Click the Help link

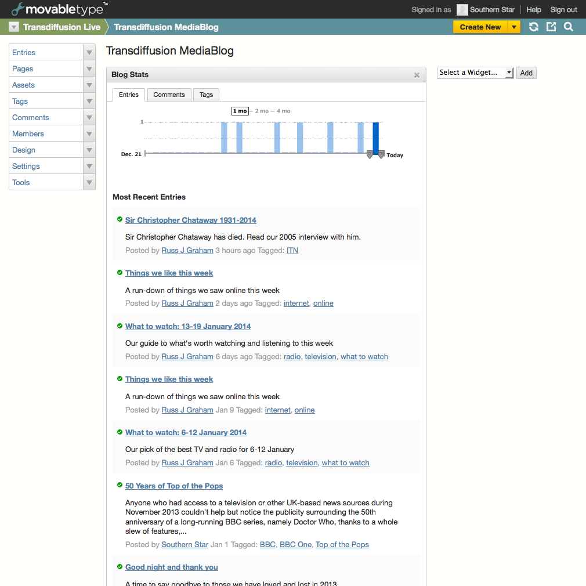point(534,10)
